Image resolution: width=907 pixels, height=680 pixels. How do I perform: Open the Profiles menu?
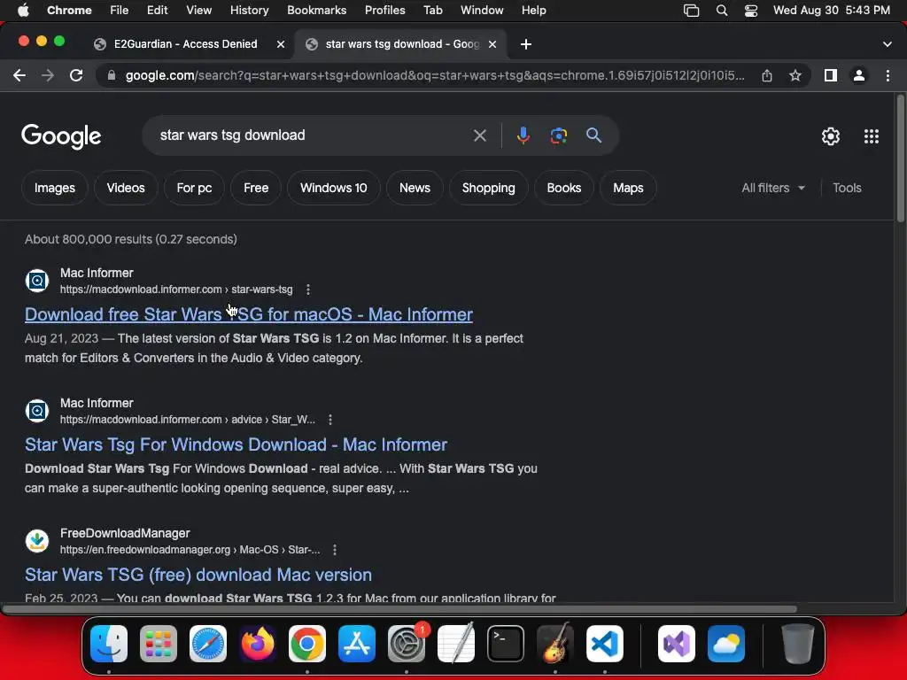(x=384, y=11)
